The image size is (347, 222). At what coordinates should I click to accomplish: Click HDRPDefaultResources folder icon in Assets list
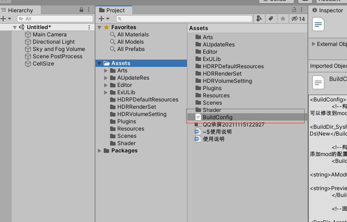tap(198, 66)
